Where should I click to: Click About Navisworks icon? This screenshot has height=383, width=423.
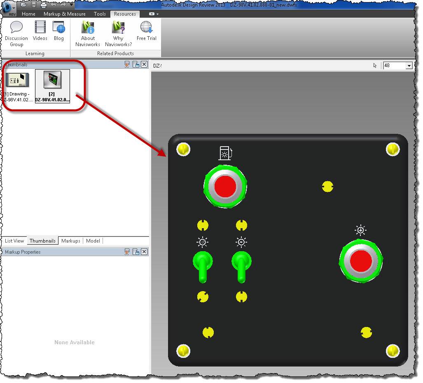point(88,28)
